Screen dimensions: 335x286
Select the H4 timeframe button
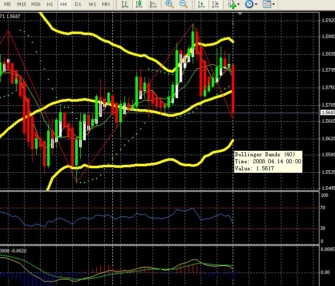[64, 5]
